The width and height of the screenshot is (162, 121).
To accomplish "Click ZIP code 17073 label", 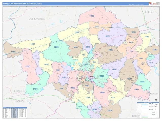I will click(35, 89).
